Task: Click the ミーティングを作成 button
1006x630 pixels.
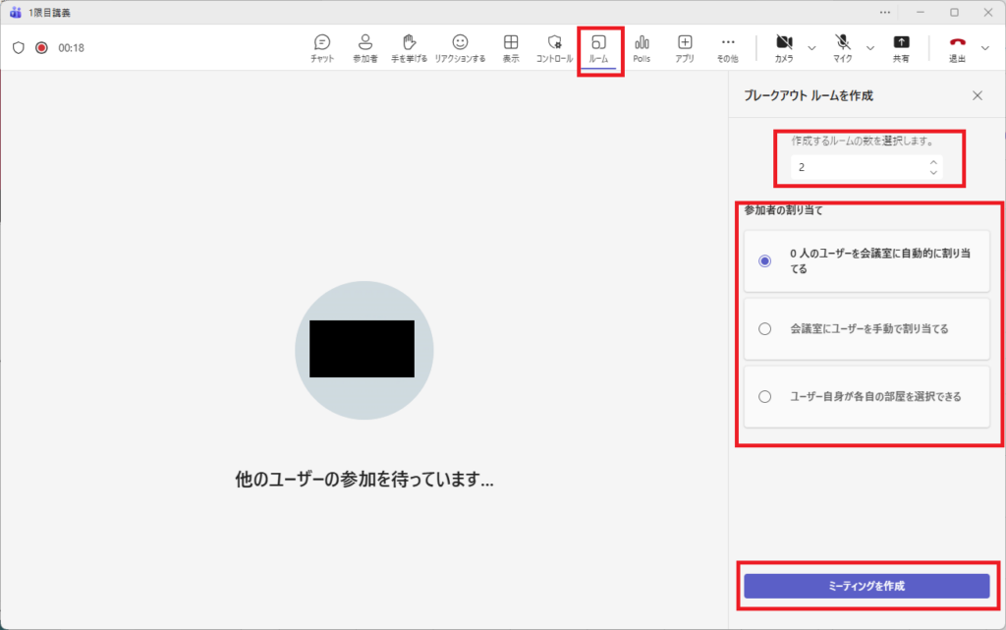Action: (x=866, y=586)
